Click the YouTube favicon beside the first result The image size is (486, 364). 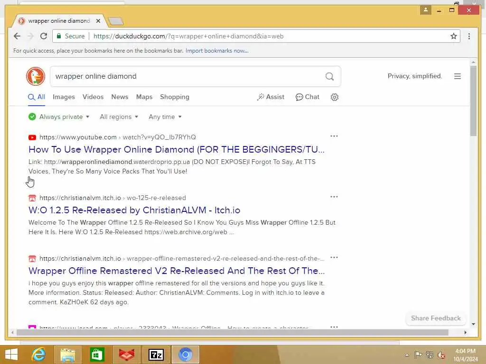(x=32, y=137)
